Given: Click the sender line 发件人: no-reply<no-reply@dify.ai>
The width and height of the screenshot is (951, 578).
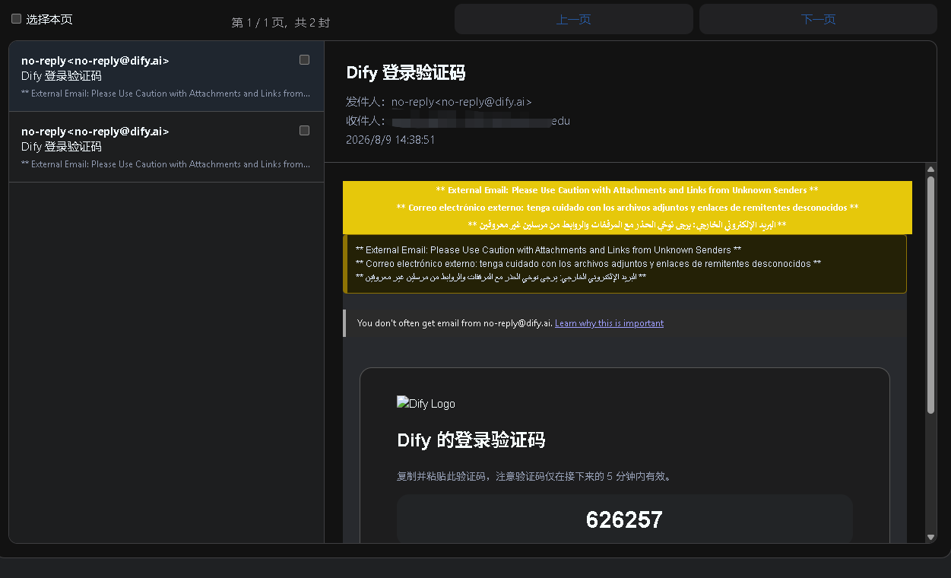Looking at the screenshot, I should 439,102.
